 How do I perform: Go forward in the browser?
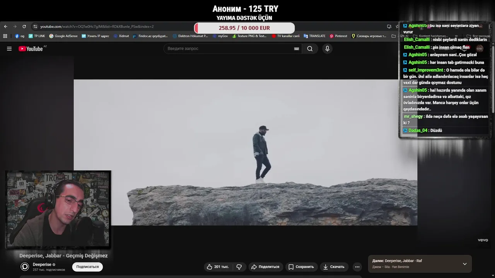point(15,27)
